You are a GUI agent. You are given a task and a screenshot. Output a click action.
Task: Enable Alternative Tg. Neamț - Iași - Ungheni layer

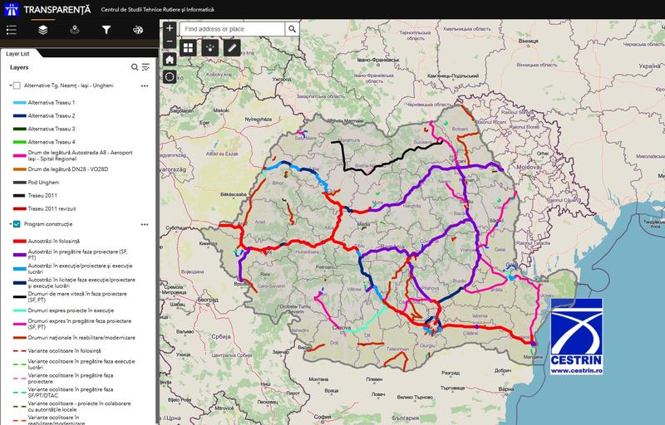point(16,85)
